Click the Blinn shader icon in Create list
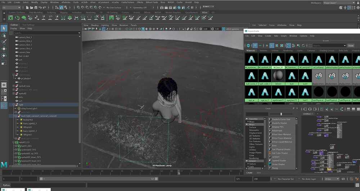Viewport: 360px width, 191px height. click(x=270, y=146)
